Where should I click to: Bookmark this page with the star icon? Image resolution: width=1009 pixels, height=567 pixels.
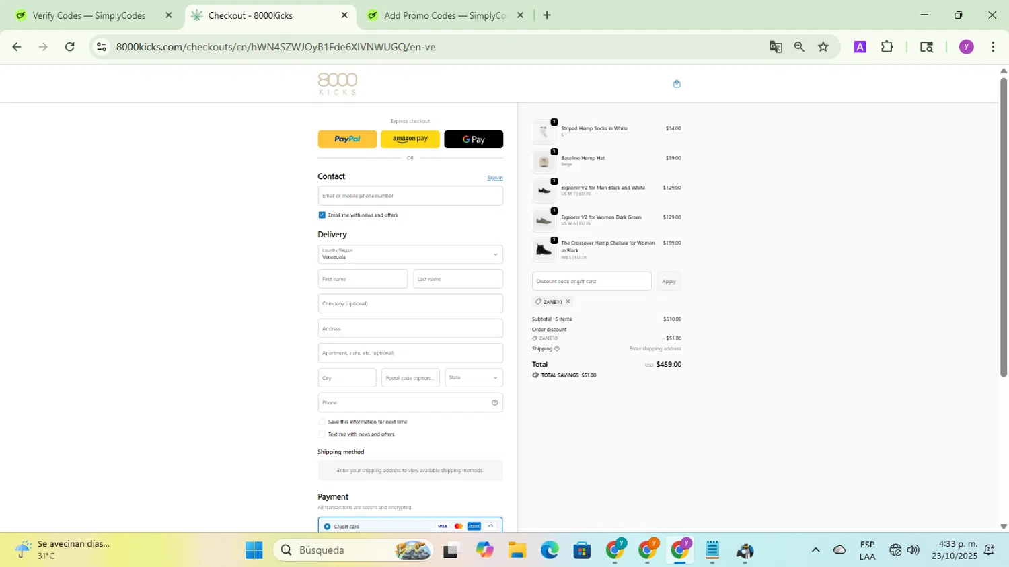click(x=823, y=47)
